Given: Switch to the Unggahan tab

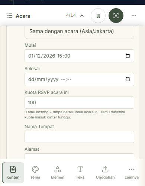Looking at the screenshot, I should (x=105, y=173).
